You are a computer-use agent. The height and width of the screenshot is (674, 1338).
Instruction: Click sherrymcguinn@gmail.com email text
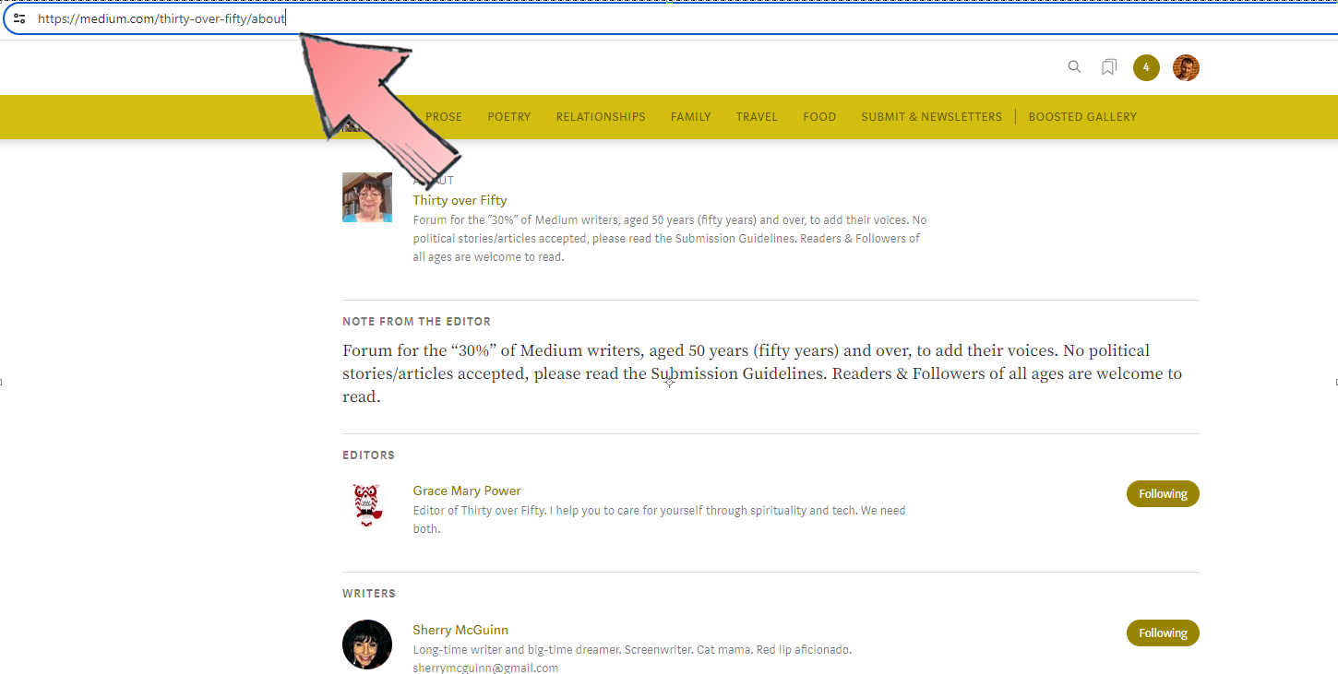point(485,668)
